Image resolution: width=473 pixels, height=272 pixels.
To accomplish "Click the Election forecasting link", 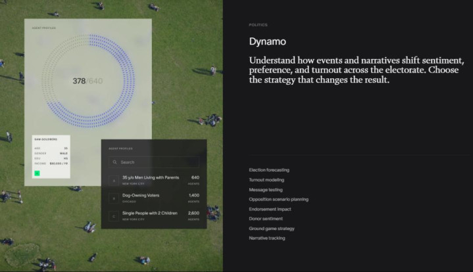I will coord(269,170).
